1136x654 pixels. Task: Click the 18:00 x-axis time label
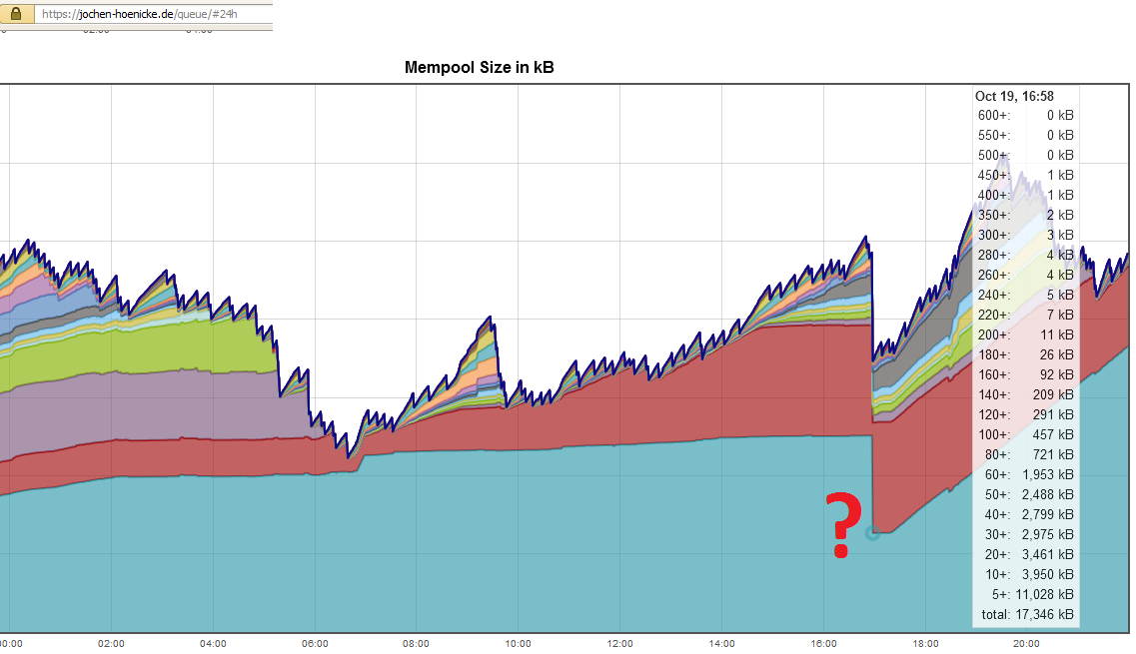[926, 644]
